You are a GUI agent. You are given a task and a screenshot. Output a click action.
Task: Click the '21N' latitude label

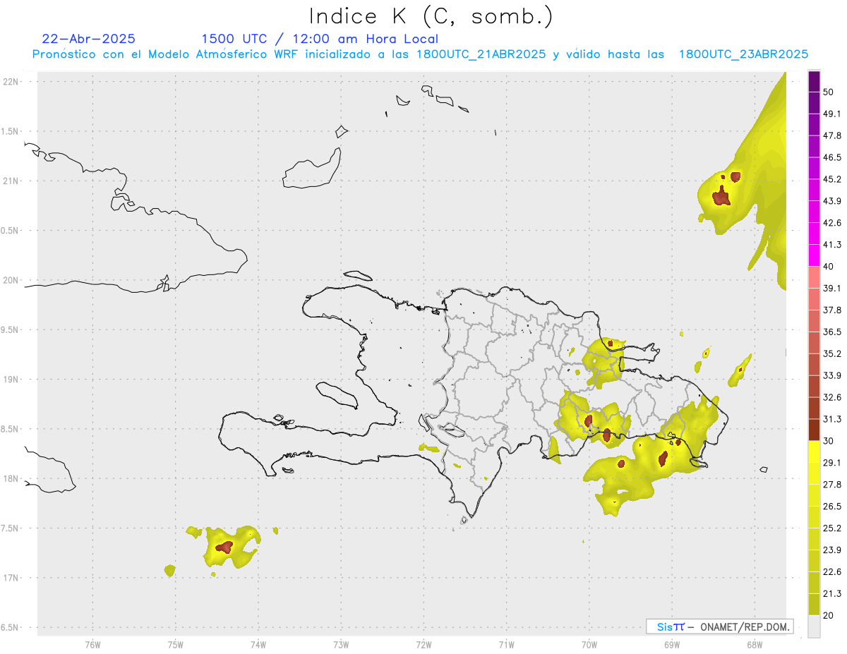click(x=12, y=181)
